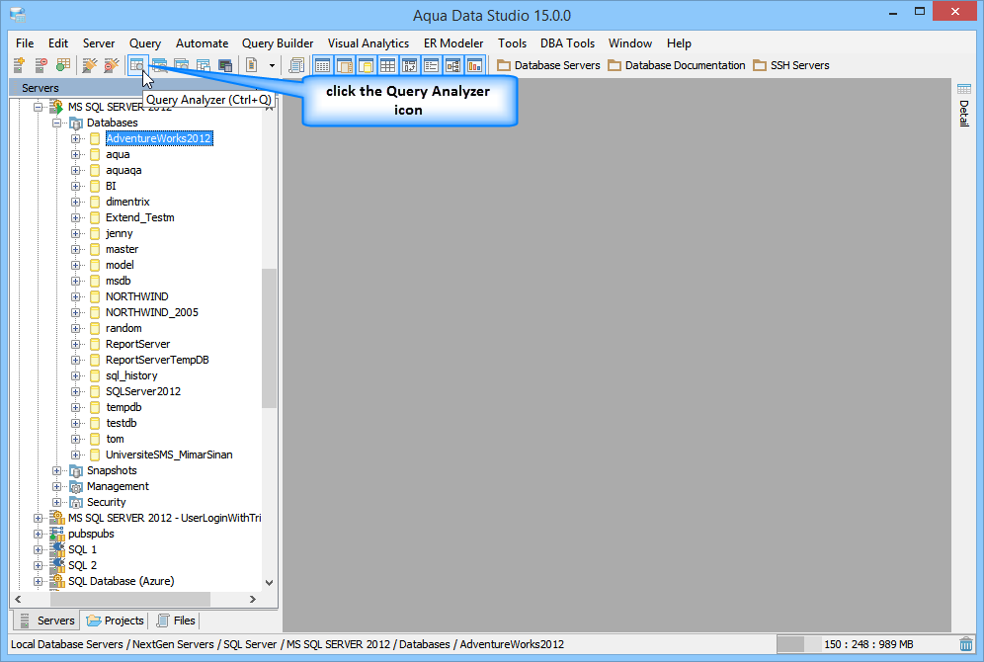Collapse the MS SQL SERVER 2012 node
The image size is (984, 662).
click(x=38, y=108)
